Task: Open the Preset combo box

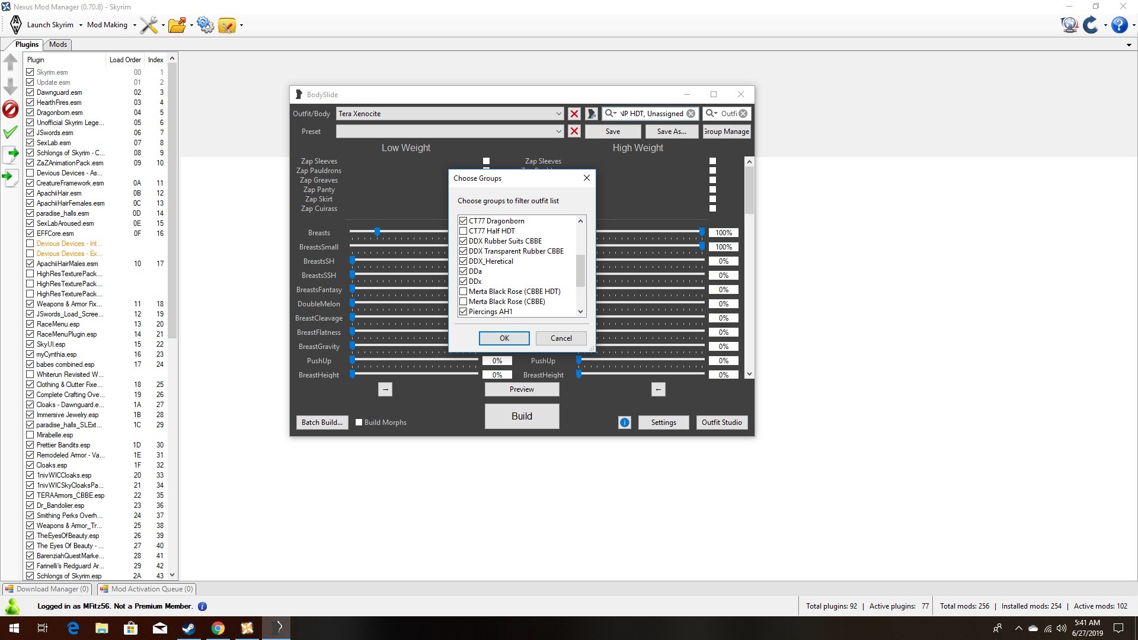Action: pos(450,132)
